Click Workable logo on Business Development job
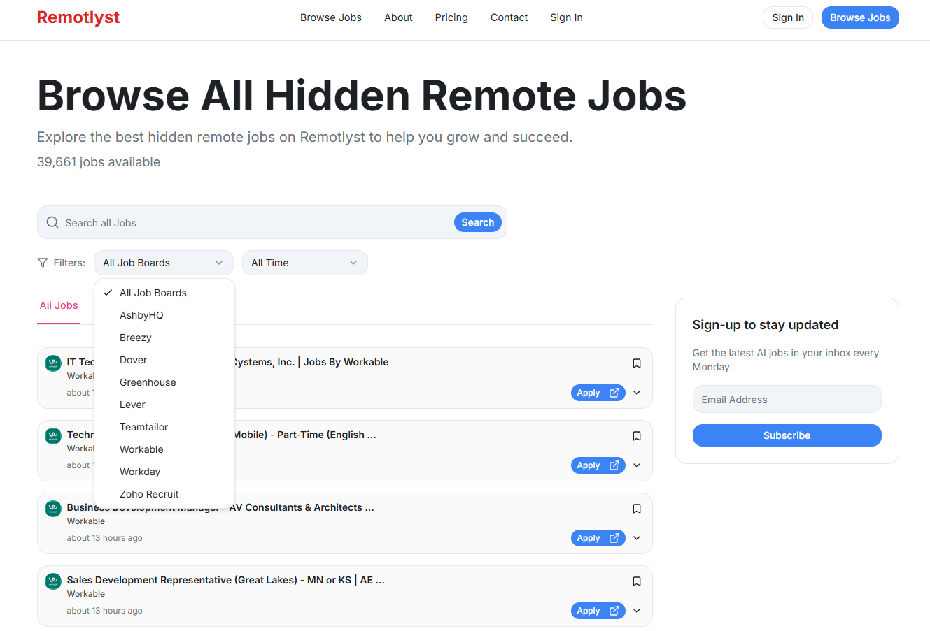 point(53,509)
